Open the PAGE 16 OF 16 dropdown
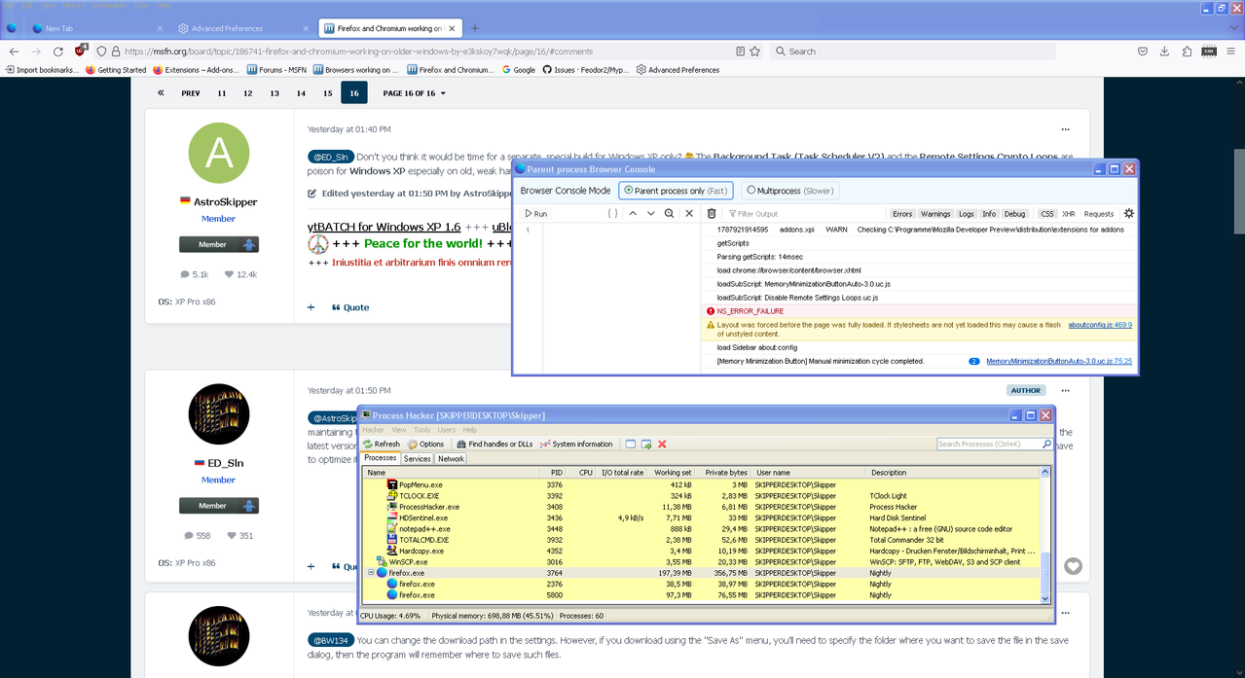1245x678 pixels. click(414, 93)
